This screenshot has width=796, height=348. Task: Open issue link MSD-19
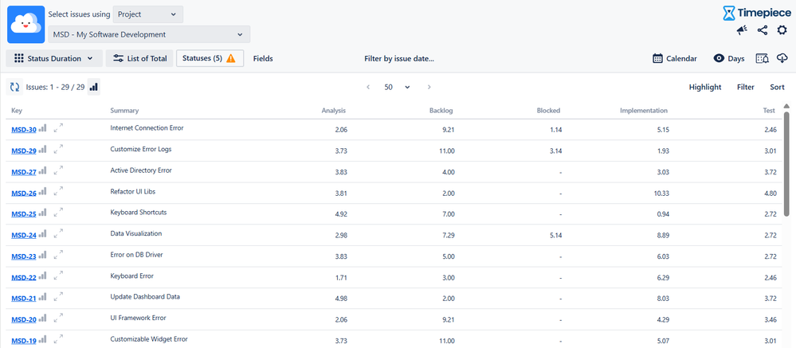point(24,340)
